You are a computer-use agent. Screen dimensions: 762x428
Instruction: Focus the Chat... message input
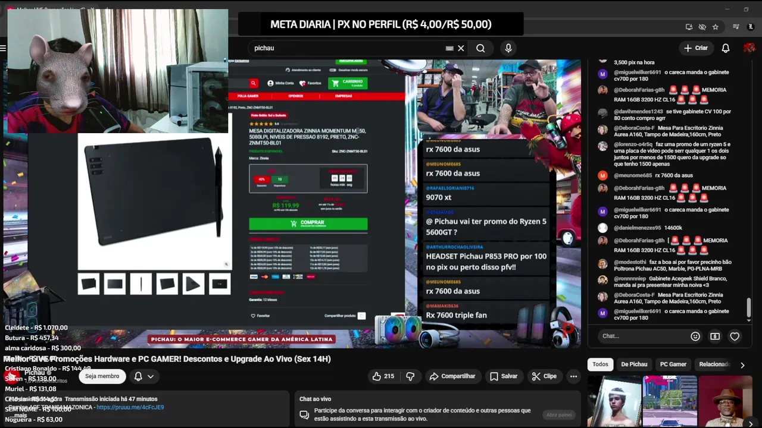643,336
